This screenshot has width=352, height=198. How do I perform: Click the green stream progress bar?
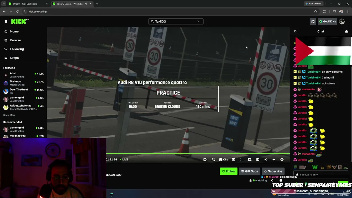(198, 154)
